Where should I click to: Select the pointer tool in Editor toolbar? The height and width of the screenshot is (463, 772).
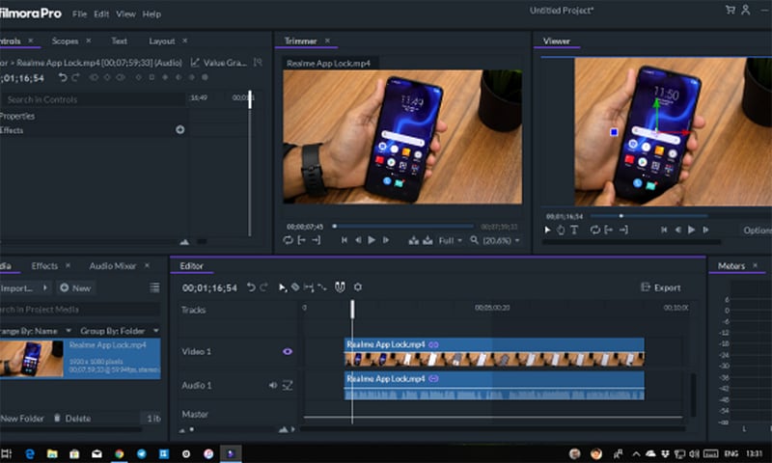tap(283, 287)
